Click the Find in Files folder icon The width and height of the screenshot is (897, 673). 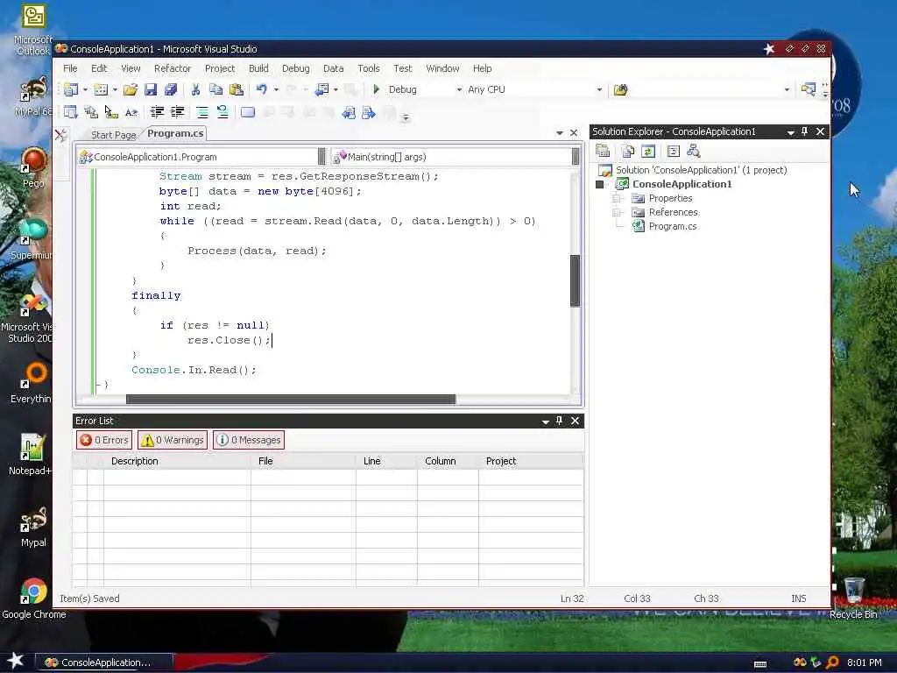pyautogui.click(x=621, y=89)
